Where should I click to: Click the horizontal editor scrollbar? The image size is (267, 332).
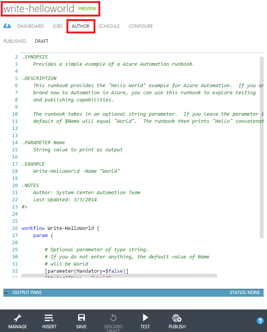[119, 276]
